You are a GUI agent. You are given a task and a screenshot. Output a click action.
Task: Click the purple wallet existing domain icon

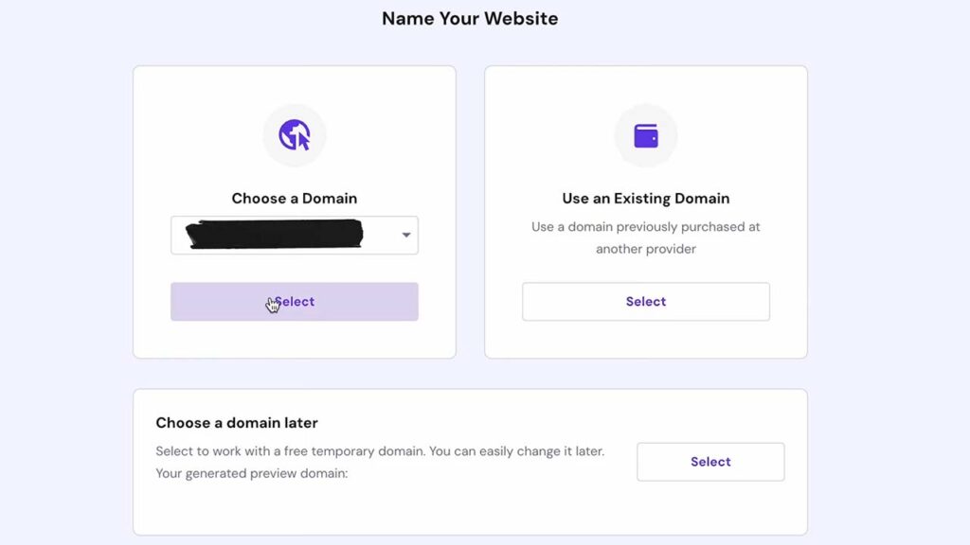coord(646,136)
